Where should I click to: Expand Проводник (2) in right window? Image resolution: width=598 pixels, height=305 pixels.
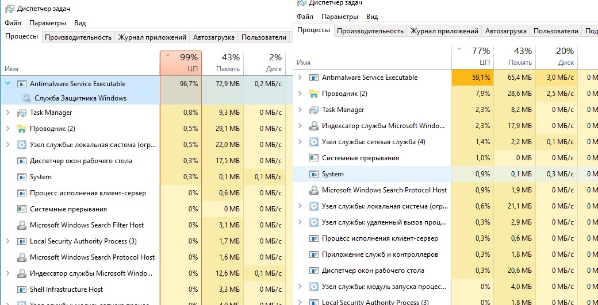300,94
